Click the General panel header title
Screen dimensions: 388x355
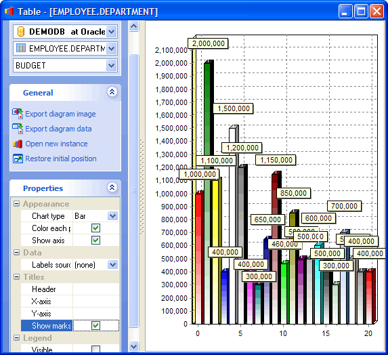(x=38, y=93)
